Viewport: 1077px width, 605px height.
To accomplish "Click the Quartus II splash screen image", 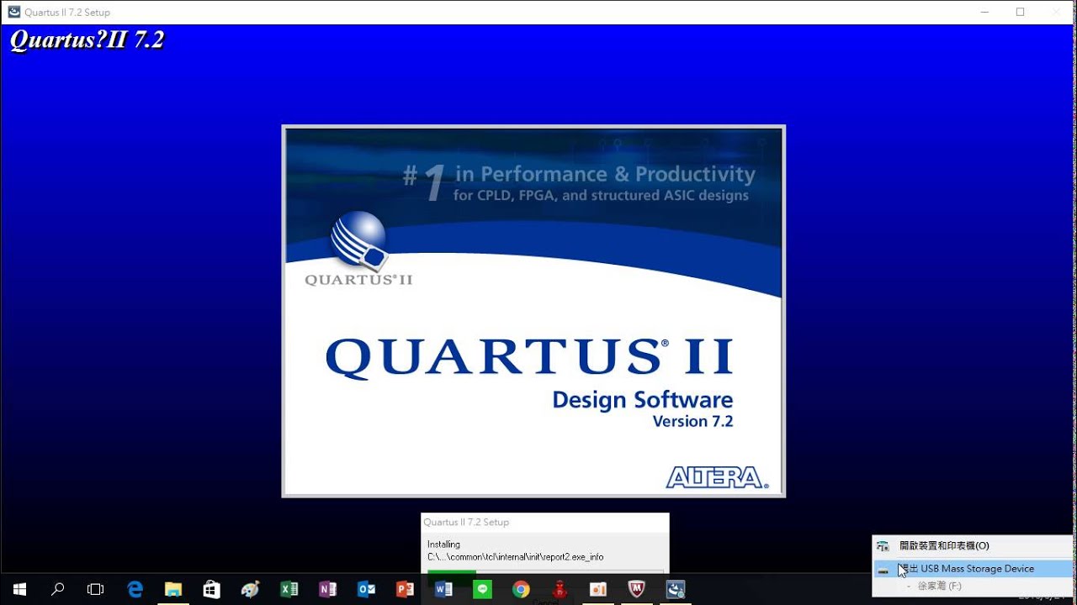I will (533, 311).
